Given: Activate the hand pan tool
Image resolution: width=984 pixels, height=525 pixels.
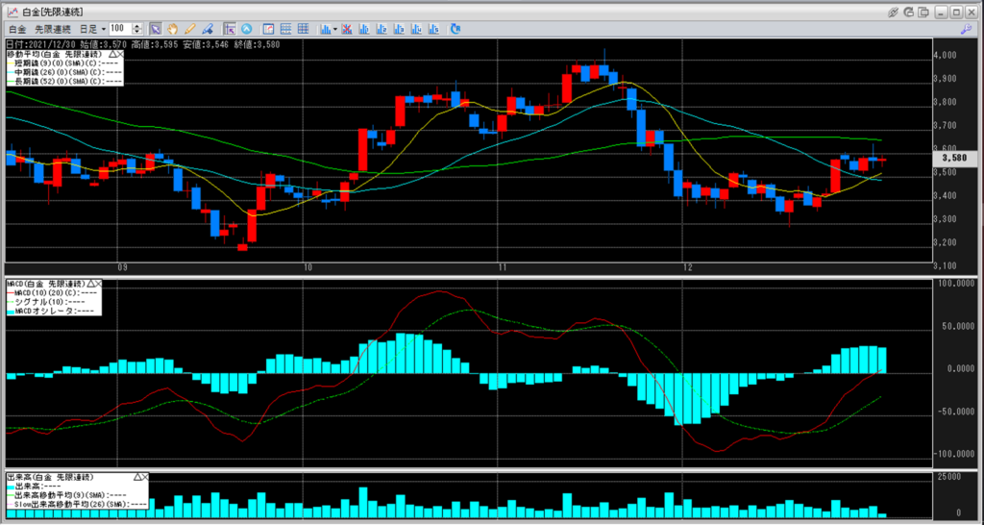Looking at the screenshot, I should click(x=173, y=29).
